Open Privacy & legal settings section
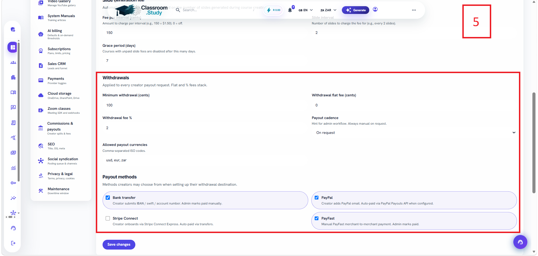The height and width of the screenshot is (256, 538). click(x=61, y=176)
